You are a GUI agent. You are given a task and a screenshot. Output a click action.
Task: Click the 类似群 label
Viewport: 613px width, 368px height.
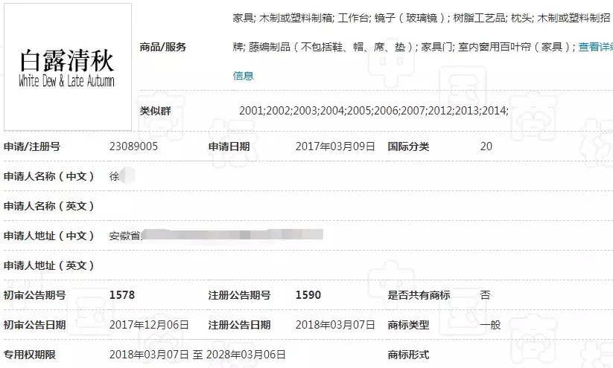(x=155, y=111)
